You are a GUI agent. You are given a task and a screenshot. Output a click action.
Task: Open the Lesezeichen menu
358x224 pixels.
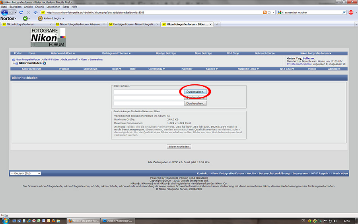pos(53,7)
